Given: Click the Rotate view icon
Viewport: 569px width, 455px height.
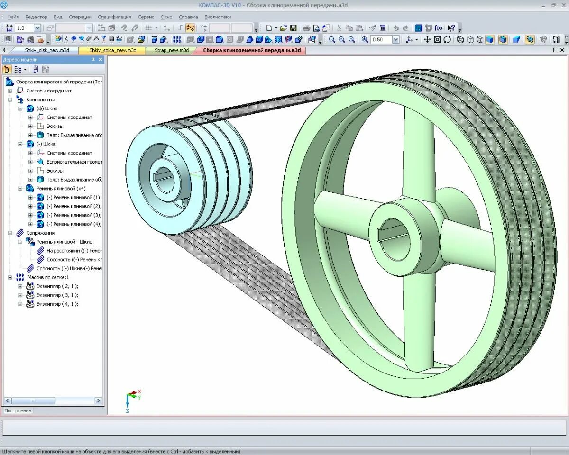Looking at the screenshot, I should point(447,39).
